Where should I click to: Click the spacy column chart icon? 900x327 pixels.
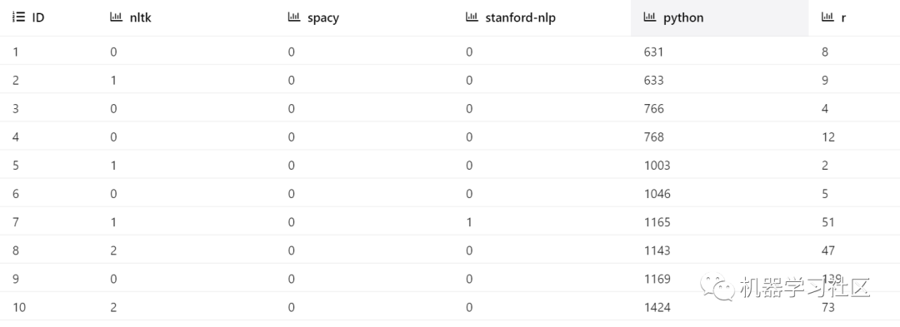pyautogui.click(x=294, y=17)
